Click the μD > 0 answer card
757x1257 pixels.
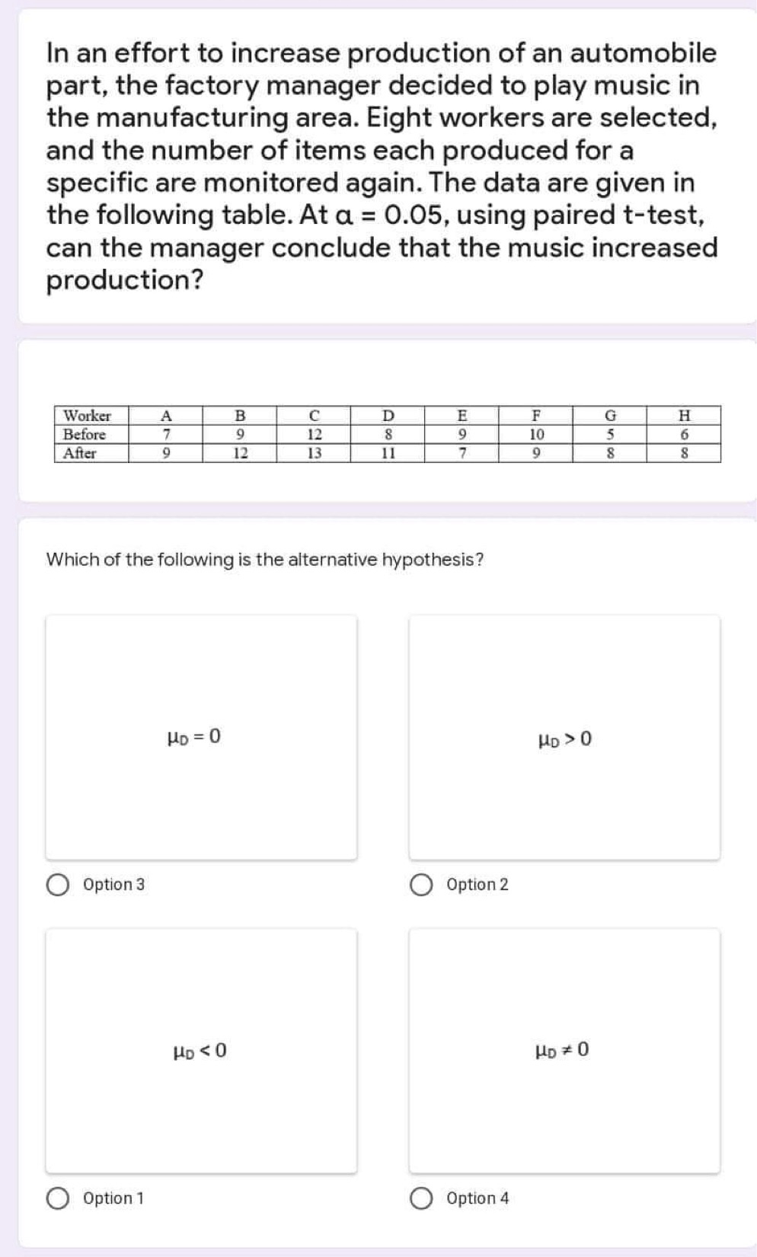pos(565,735)
